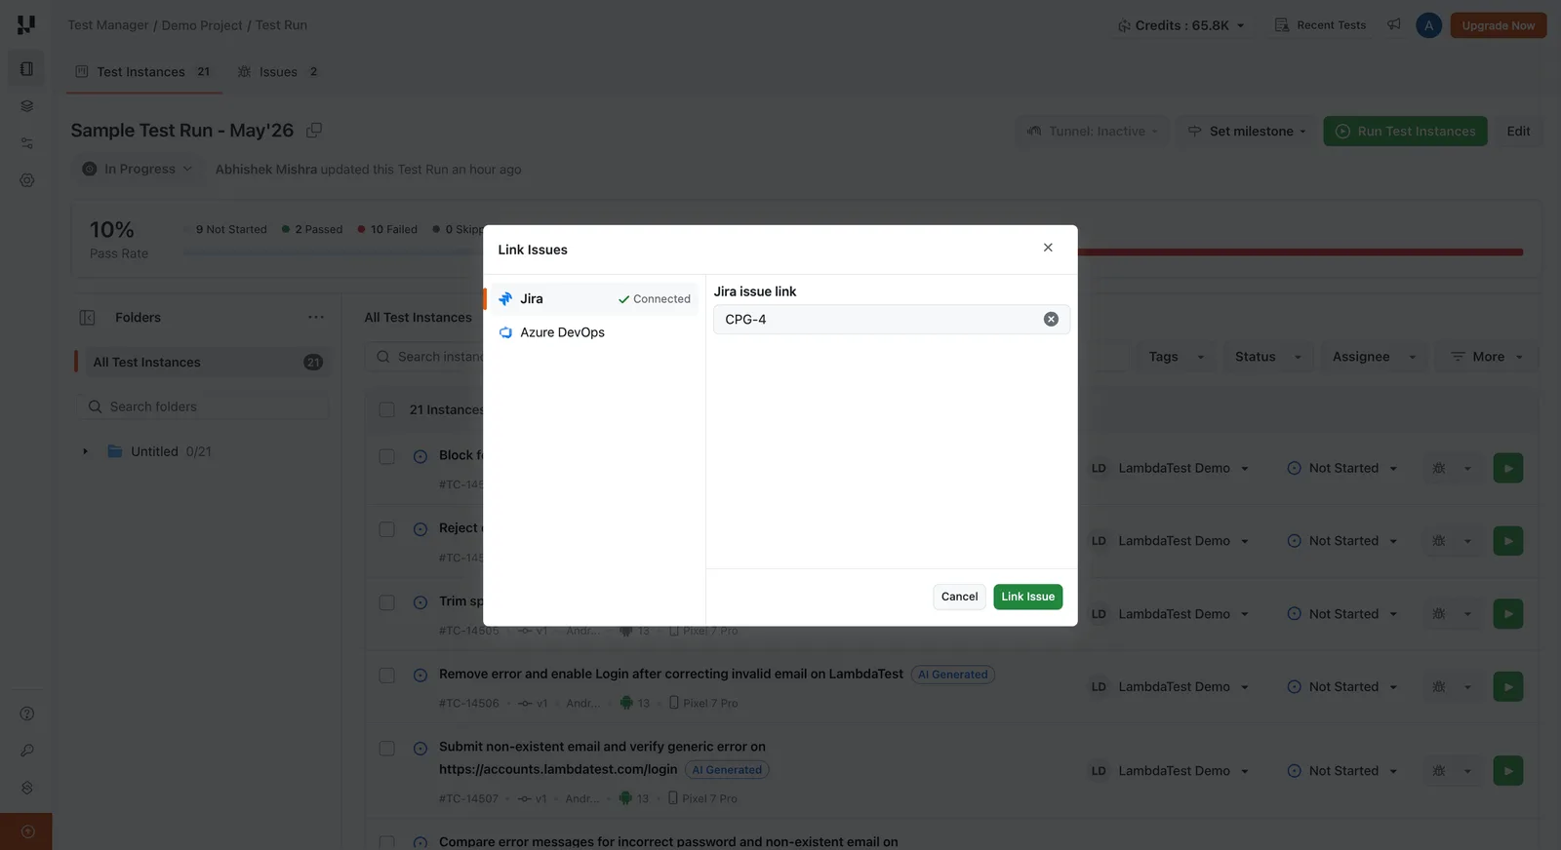Clear the CPG-4 Jira issue input

tap(1051, 320)
